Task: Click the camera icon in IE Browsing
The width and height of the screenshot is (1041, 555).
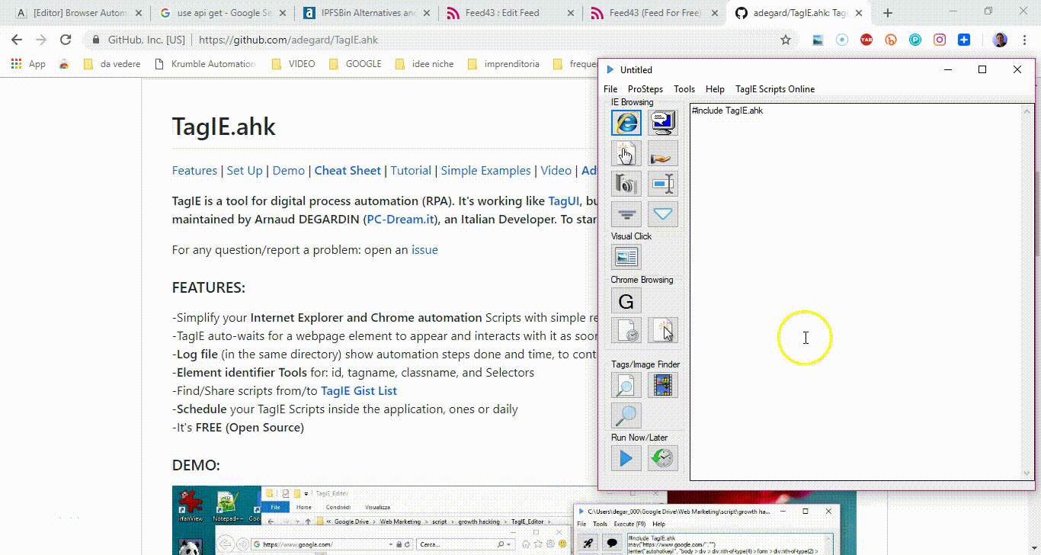Action: 626,184
